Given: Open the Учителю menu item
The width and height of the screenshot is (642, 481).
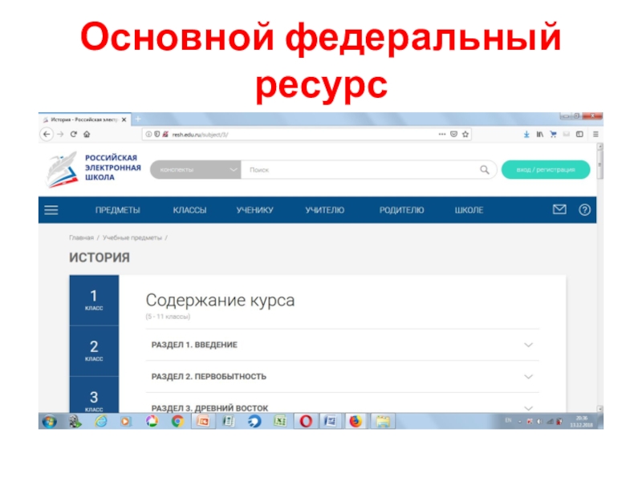Looking at the screenshot, I should (x=324, y=211).
